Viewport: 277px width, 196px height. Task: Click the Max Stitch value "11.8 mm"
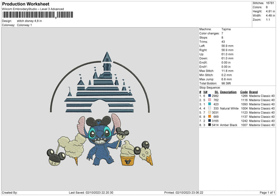click(x=227, y=71)
